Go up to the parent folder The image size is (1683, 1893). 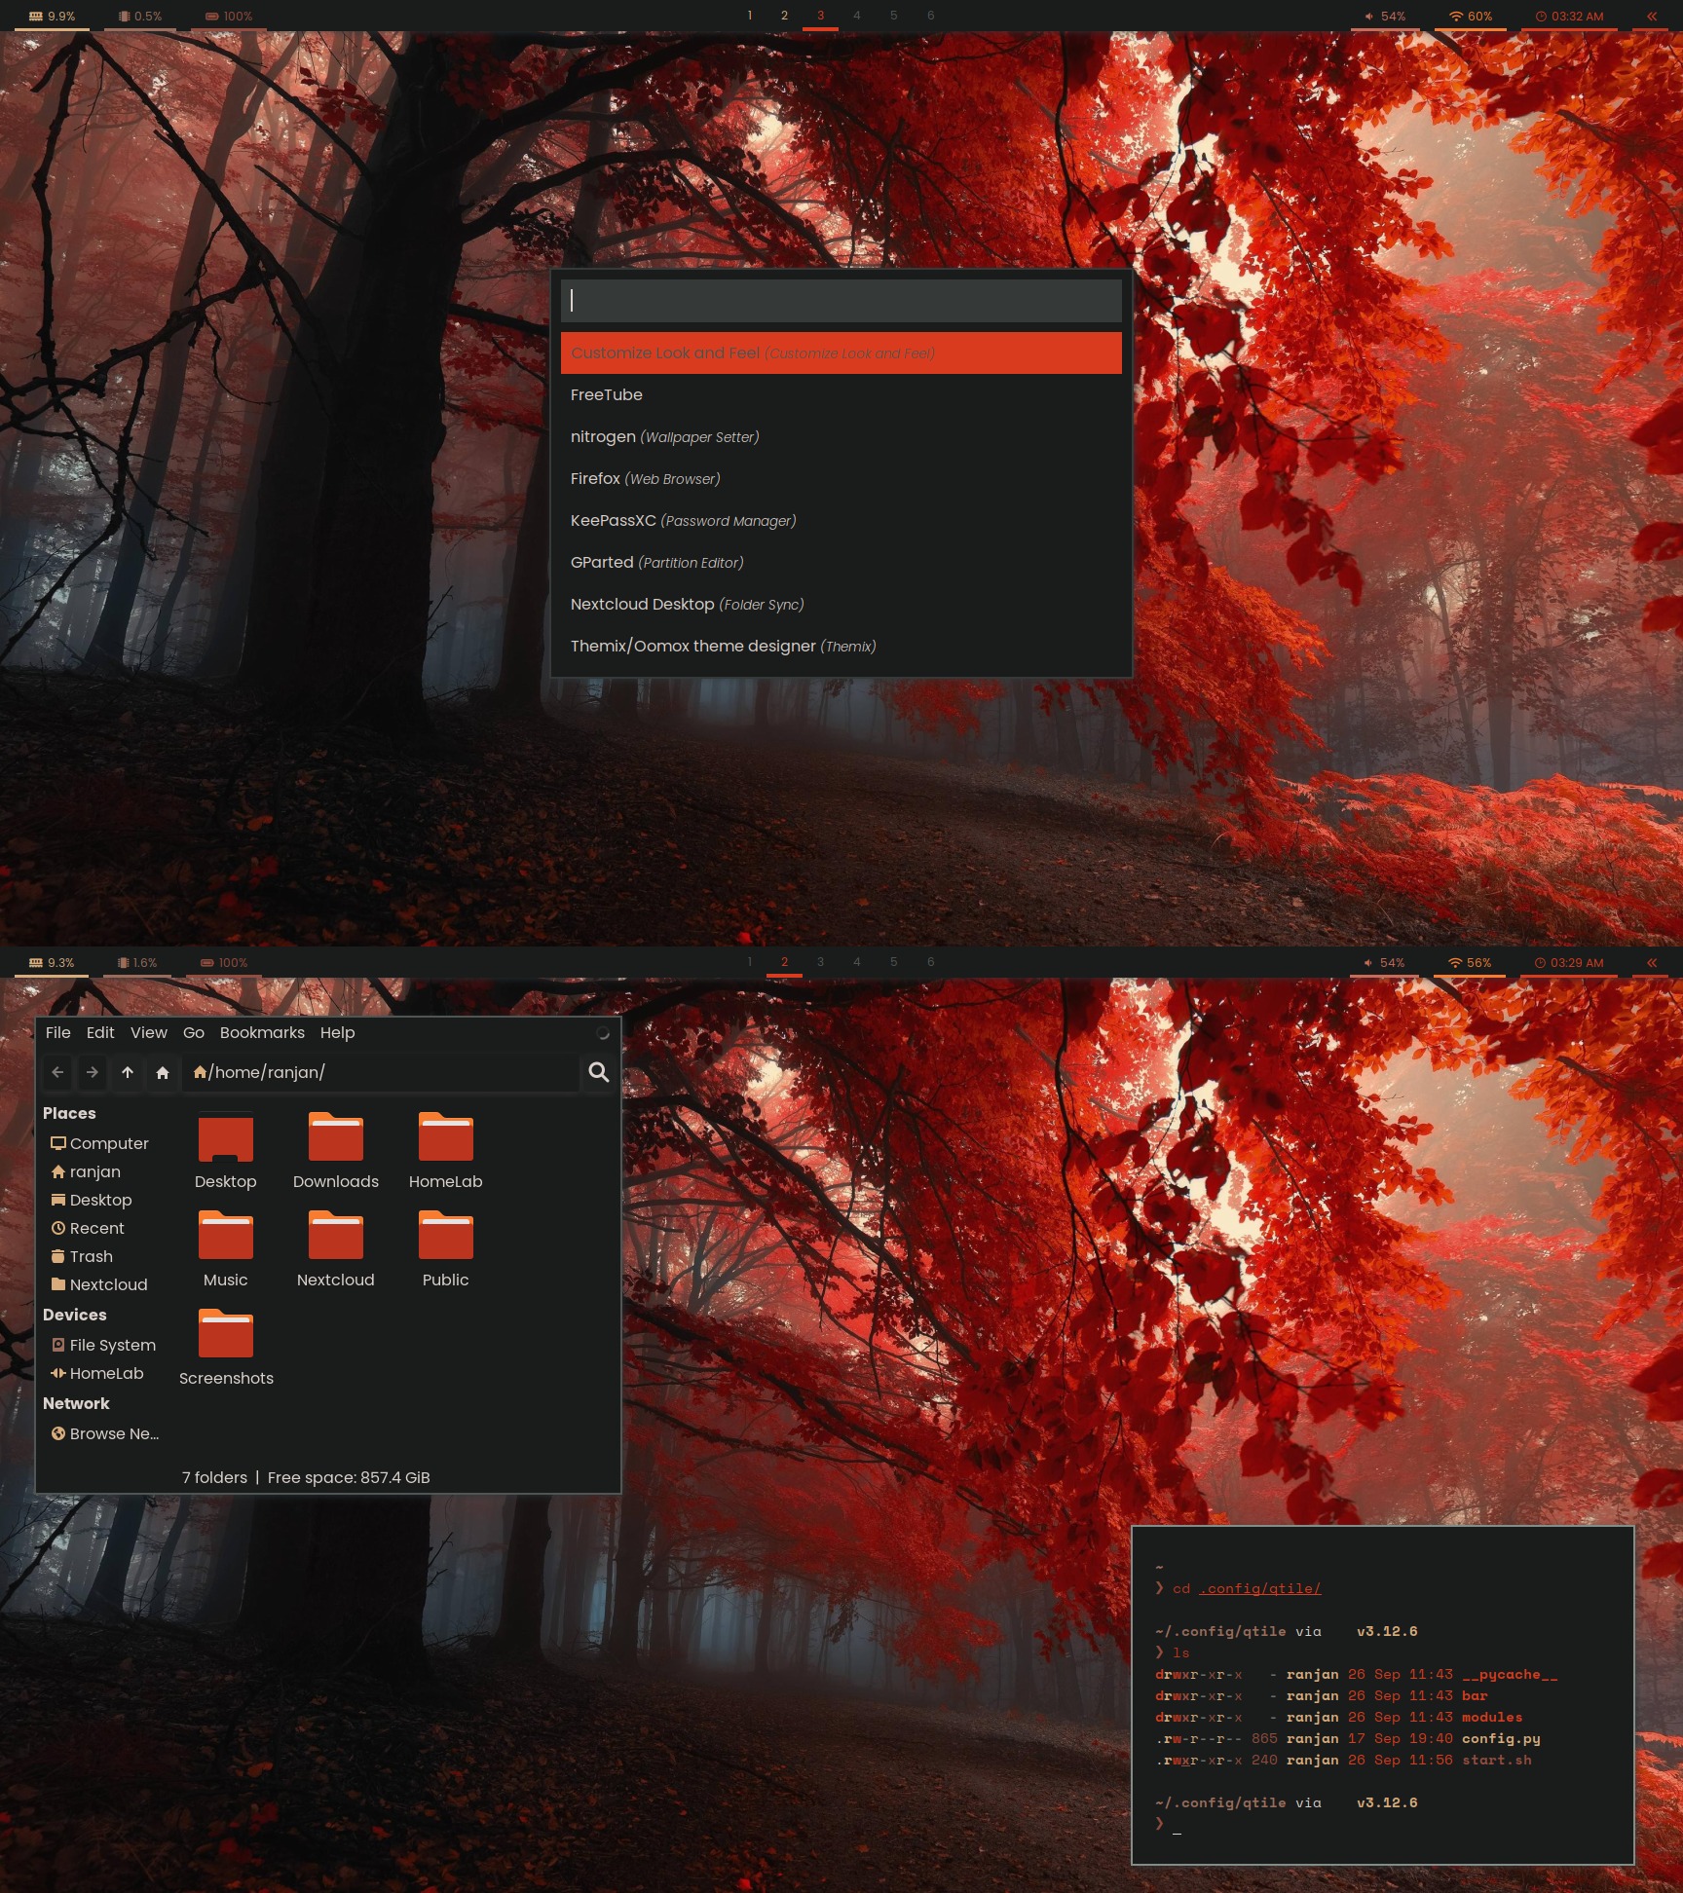(x=128, y=1072)
